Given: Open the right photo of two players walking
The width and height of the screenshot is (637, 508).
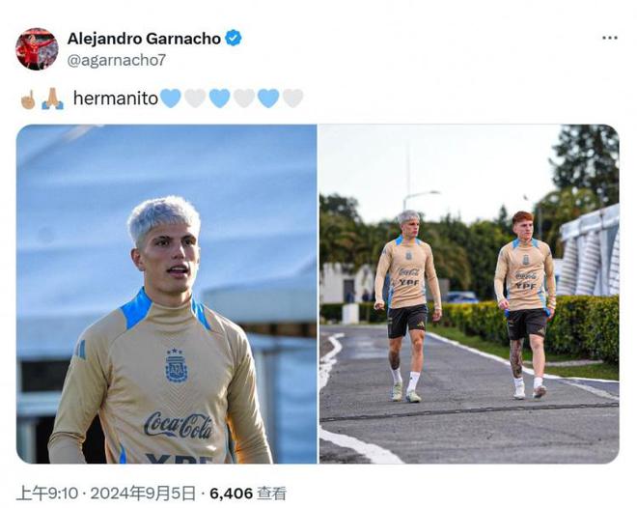Looking at the screenshot, I should [x=469, y=294].
